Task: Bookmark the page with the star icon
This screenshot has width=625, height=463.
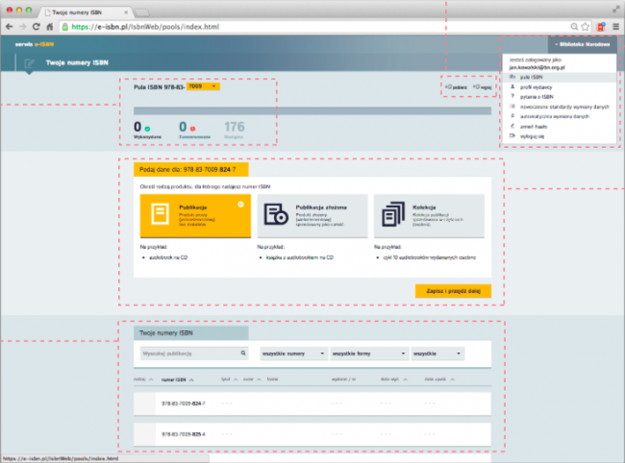Action: click(x=586, y=27)
